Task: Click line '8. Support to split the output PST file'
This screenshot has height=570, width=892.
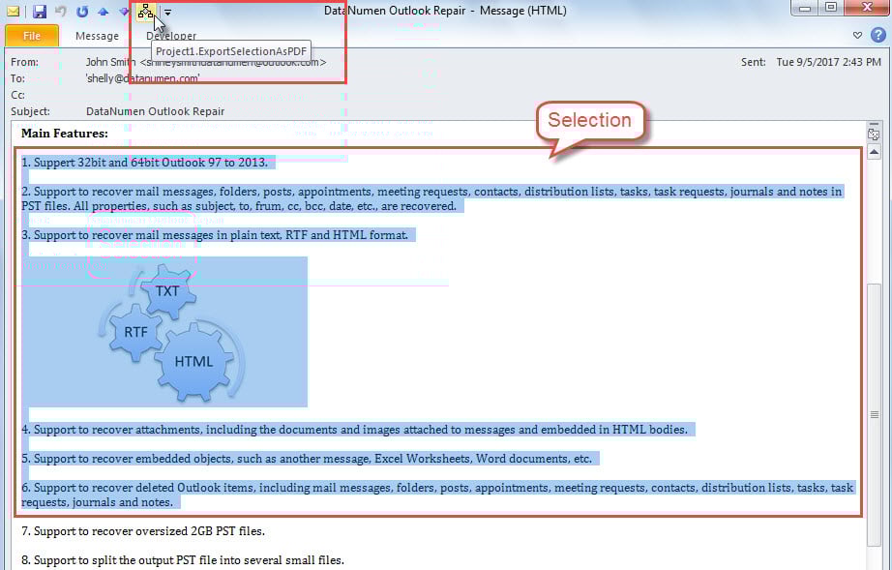Action: tap(183, 560)
